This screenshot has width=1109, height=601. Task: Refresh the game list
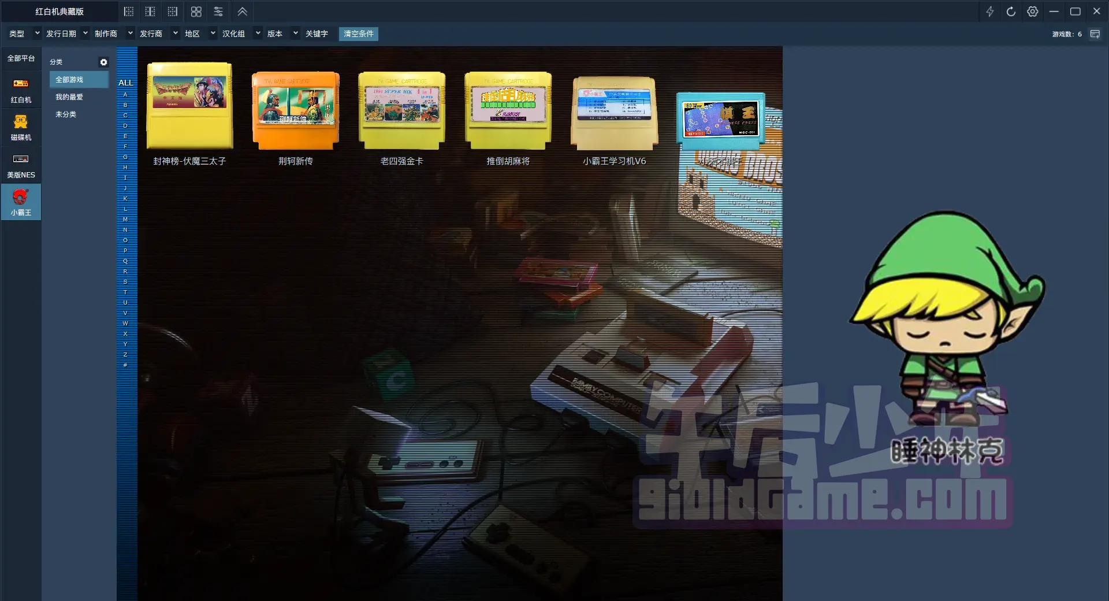[1011, 12]
